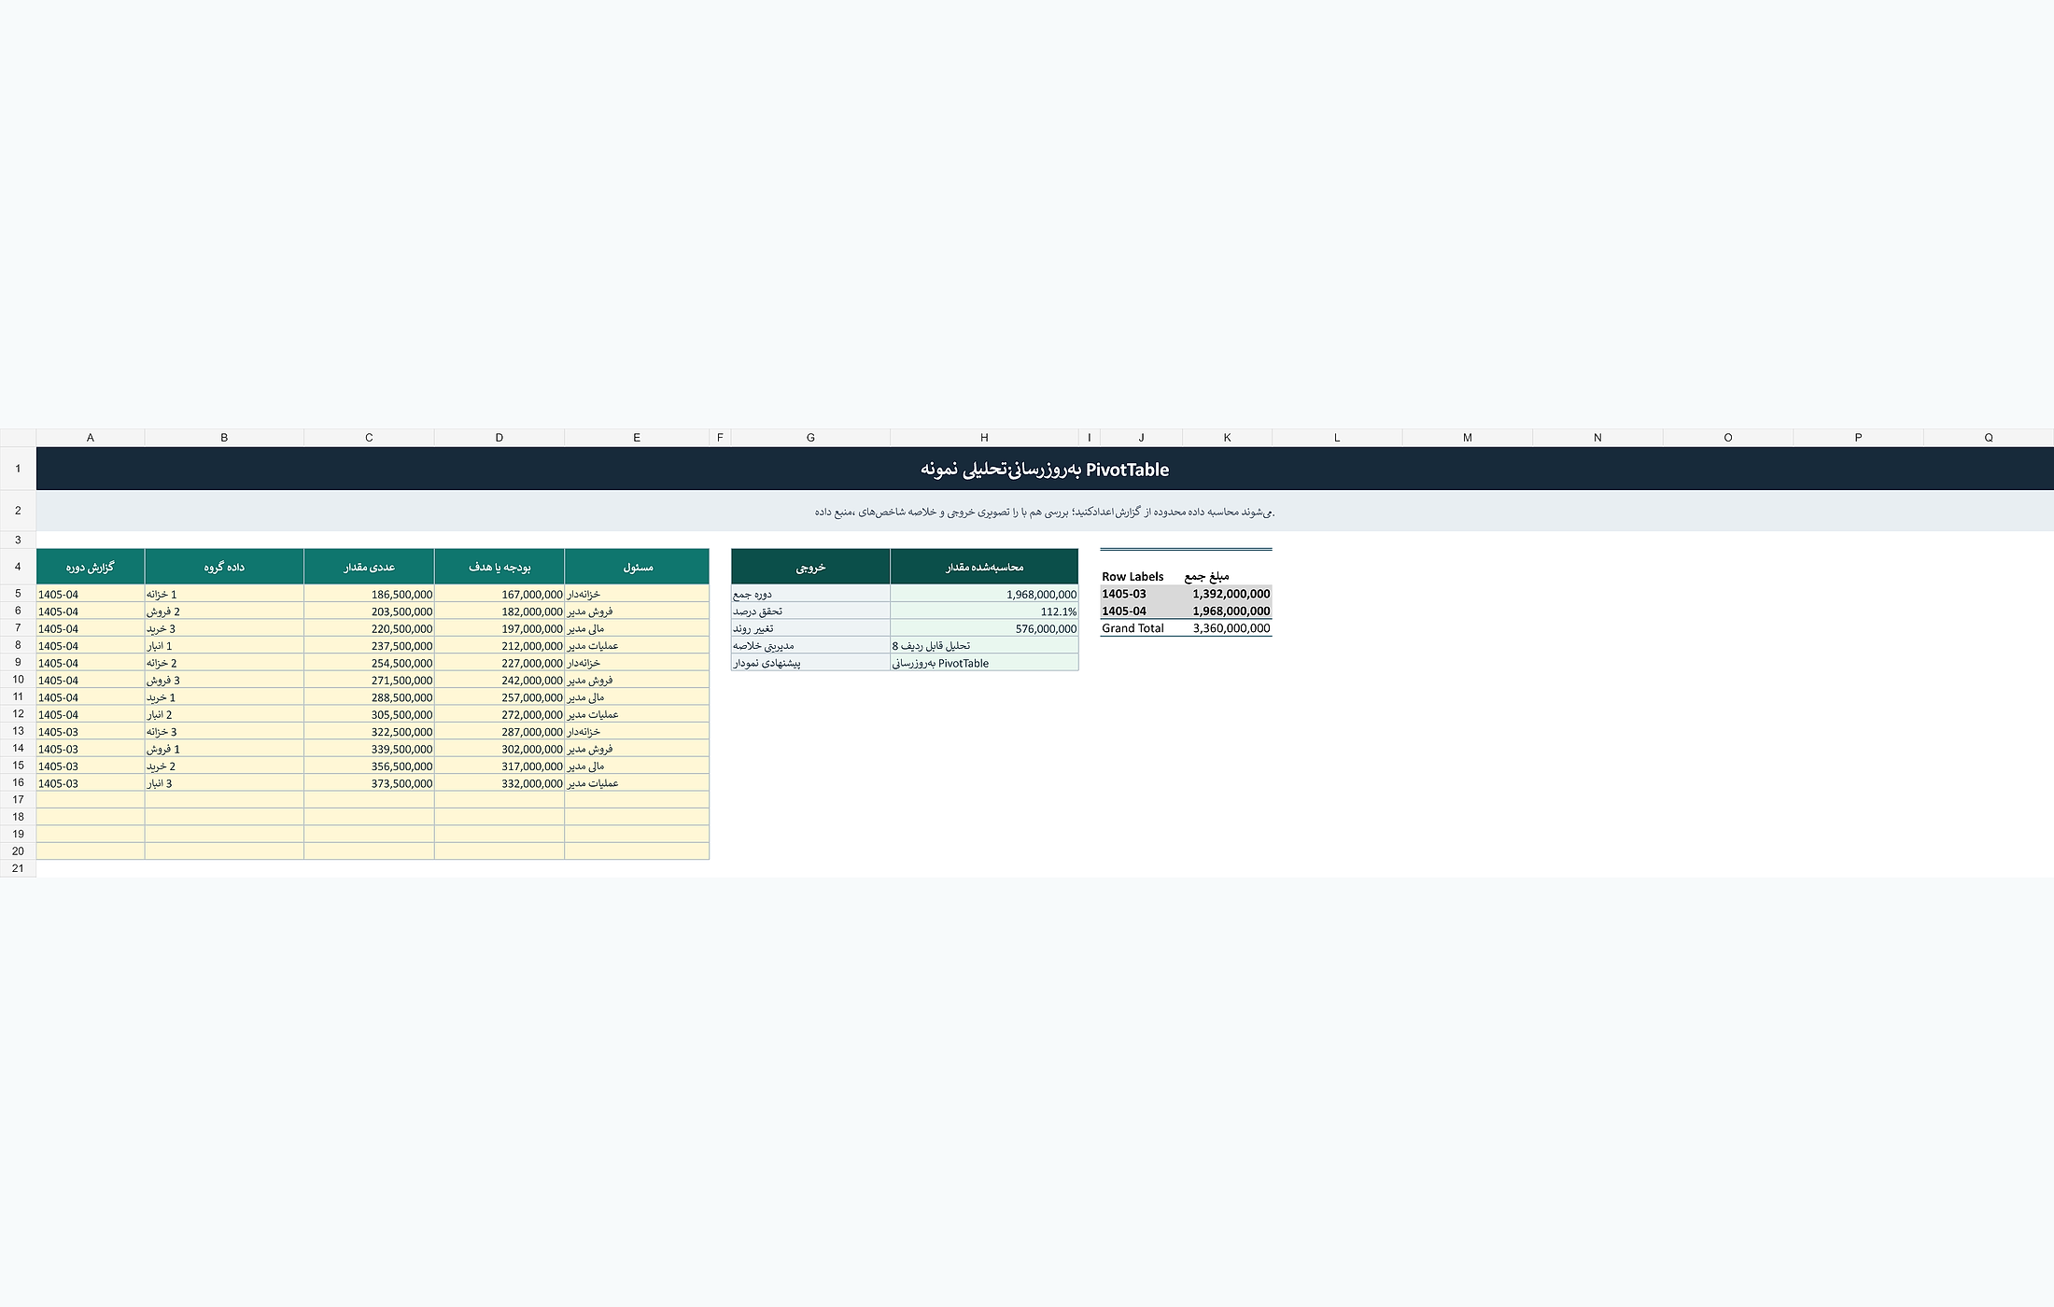Click the owner cell 'خزانه‌دار' in row 13

(637, 731)
